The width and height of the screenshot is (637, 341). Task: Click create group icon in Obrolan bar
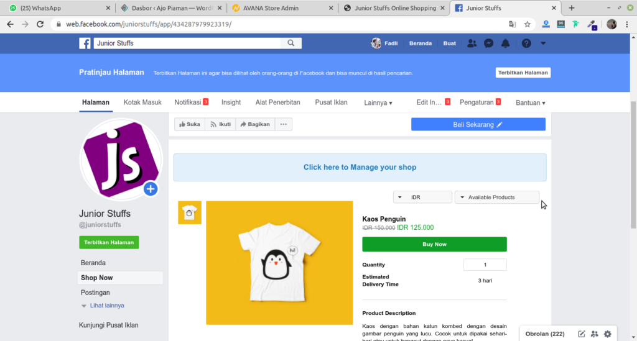(594, 334)
